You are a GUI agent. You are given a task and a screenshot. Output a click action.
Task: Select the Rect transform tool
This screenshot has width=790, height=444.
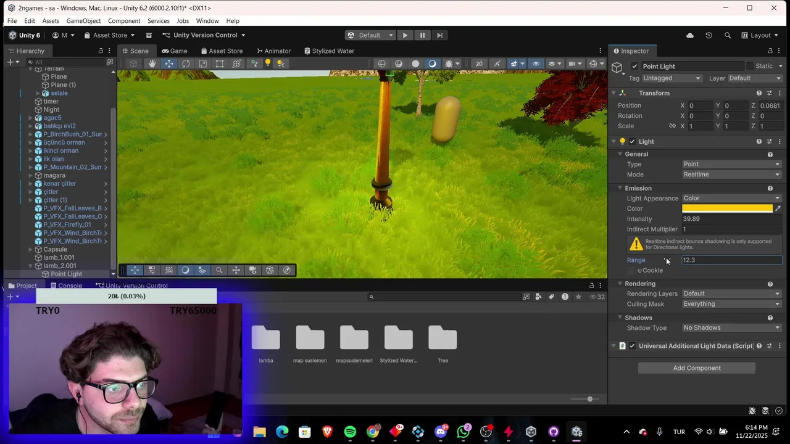220,64
